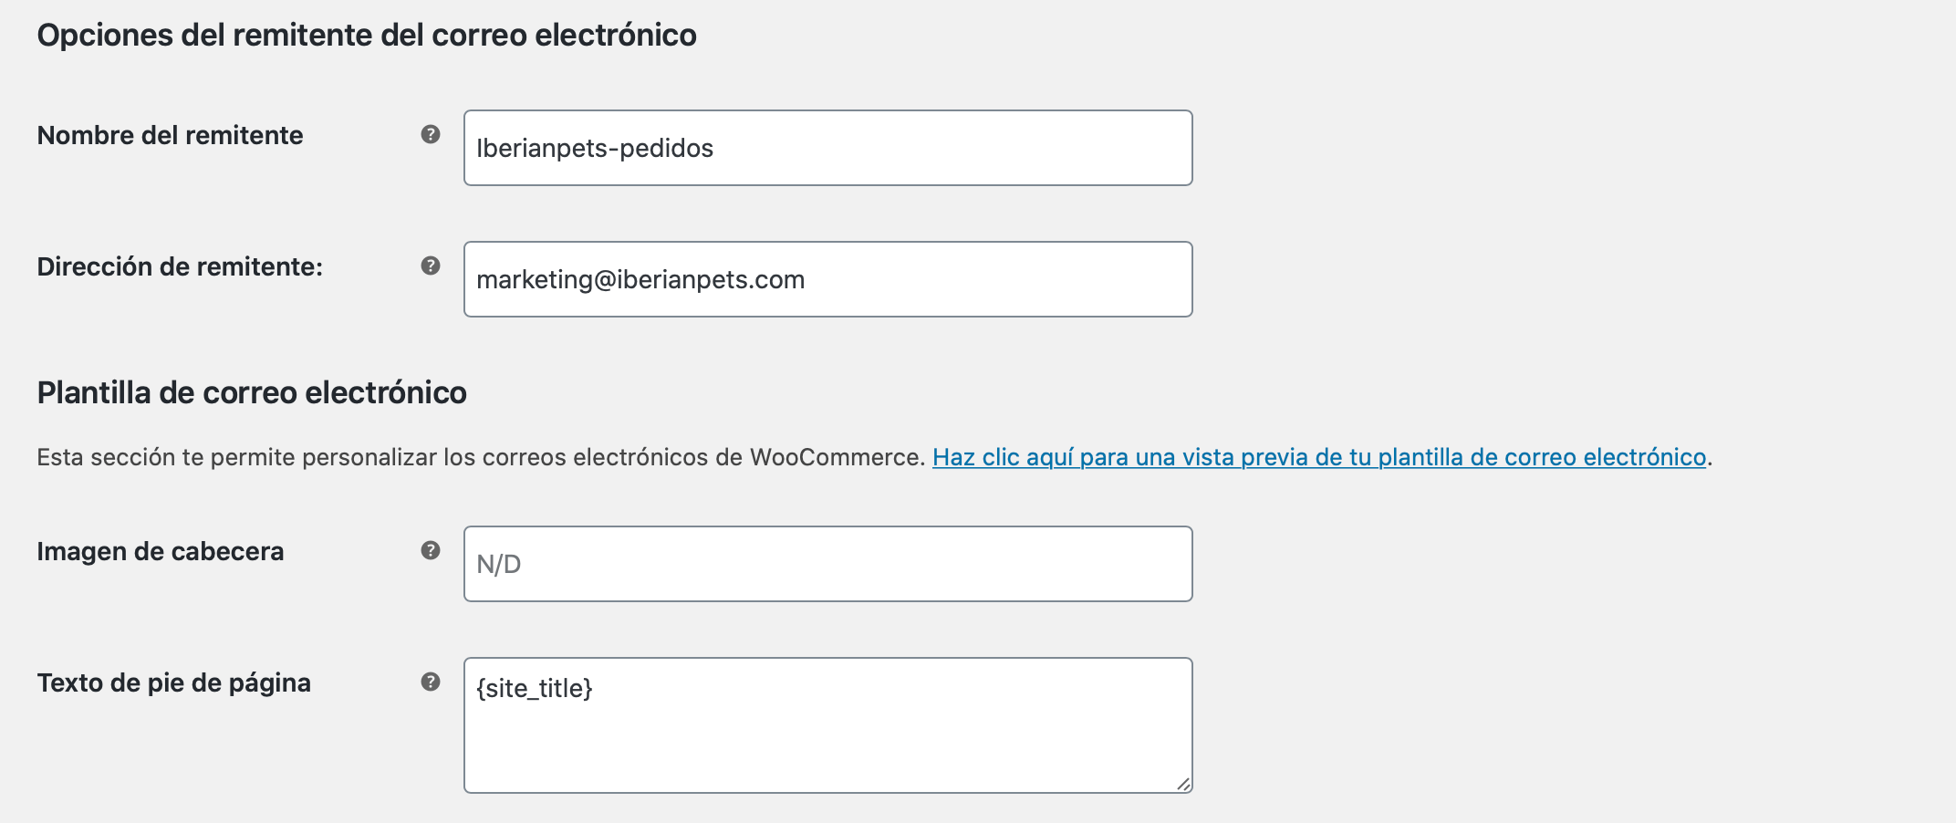This screenshot has height=823, width=1956.
Task: Show help tooltip for Texto de pie de página
Action: click(x=431, y=682)
